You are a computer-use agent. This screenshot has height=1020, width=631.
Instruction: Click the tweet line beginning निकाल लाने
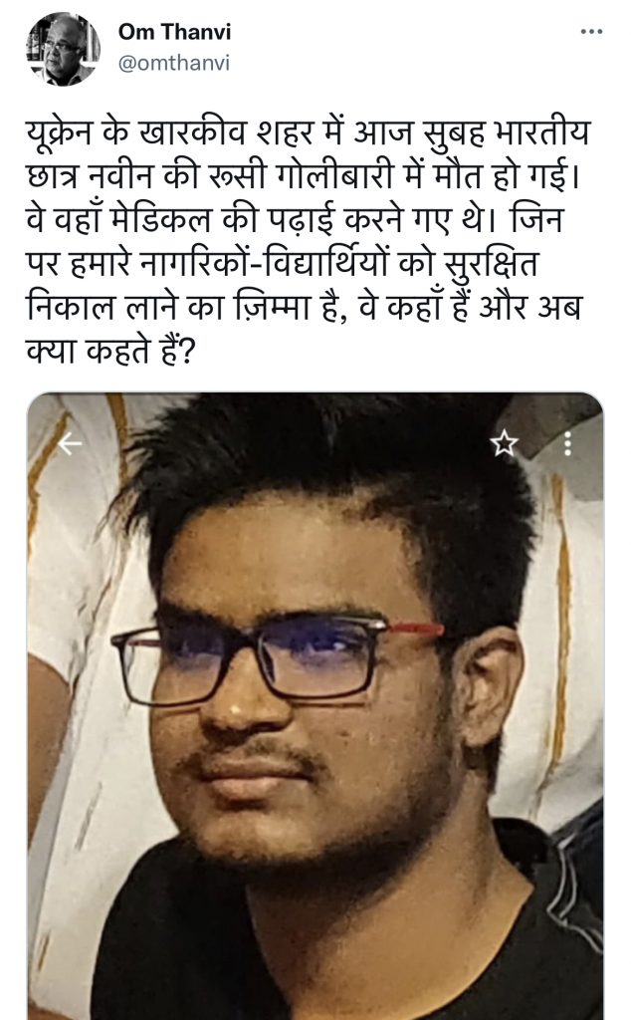pos(304,307)
